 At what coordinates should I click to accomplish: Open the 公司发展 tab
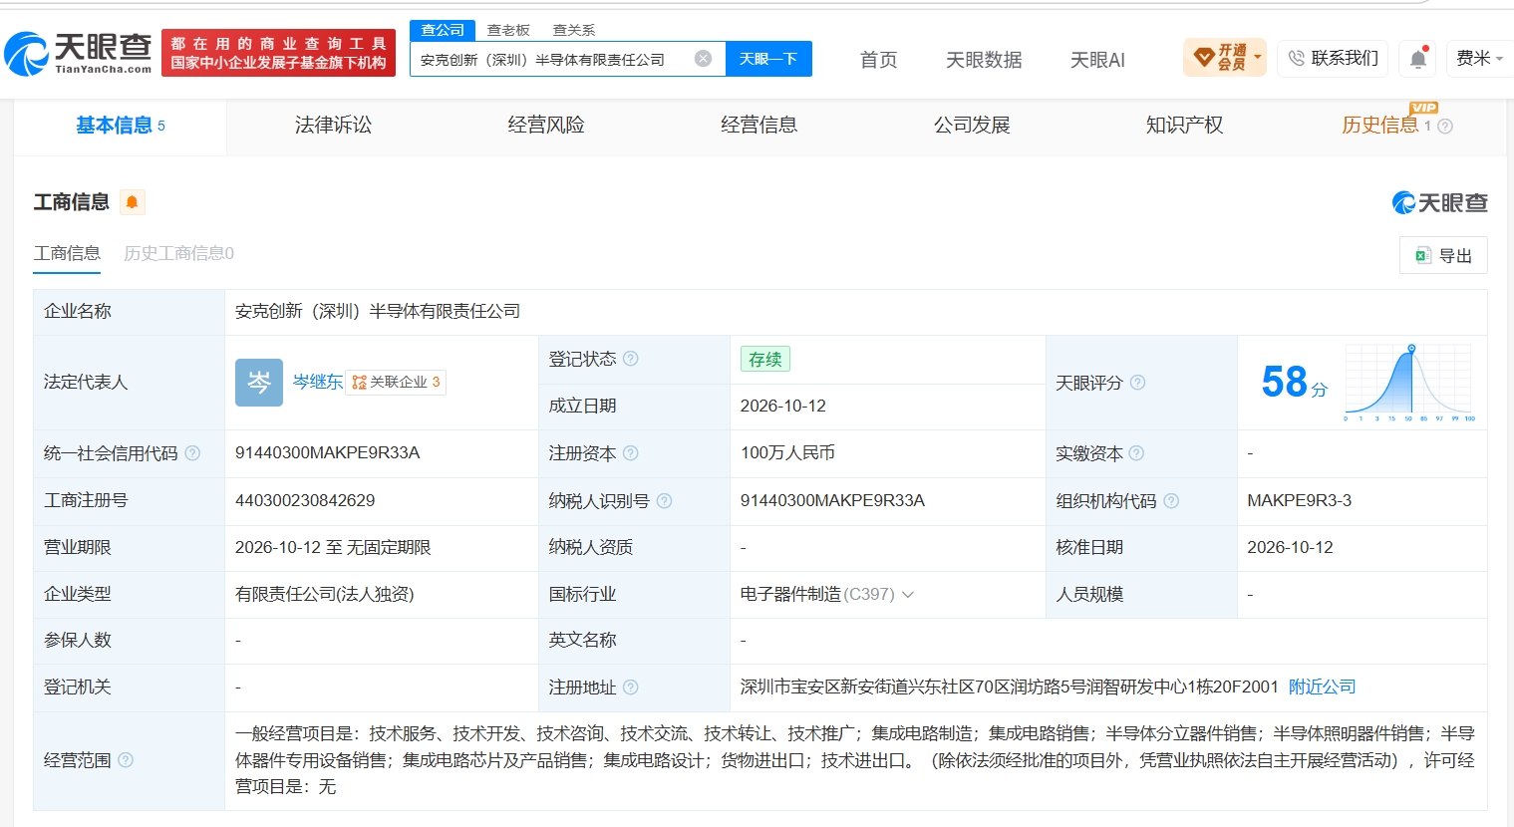[x=972, y=126]
